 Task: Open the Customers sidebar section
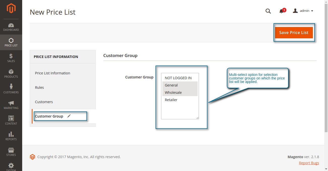(11, 89)
